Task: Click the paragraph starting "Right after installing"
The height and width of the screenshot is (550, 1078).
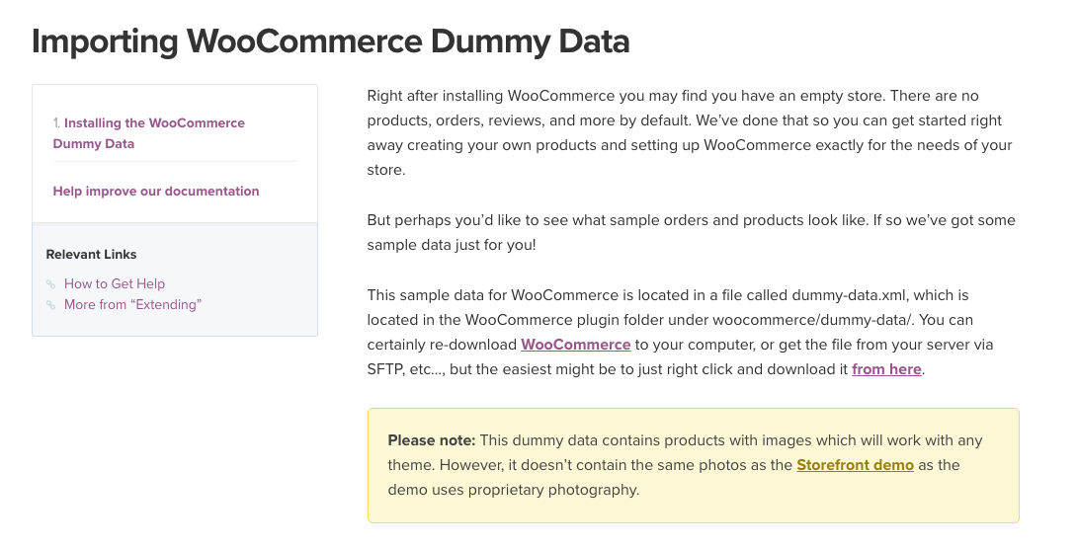Action: (690, 132)
